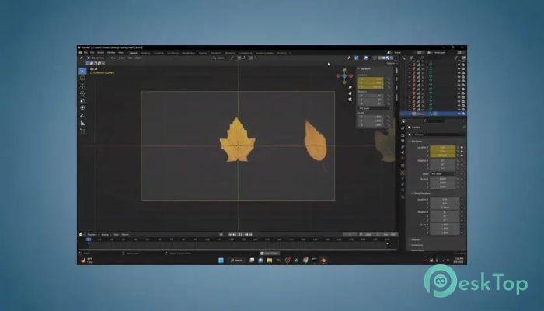Viewport: 544px width, 311px height.
Task: Select the Select Box tool in Blender's toolbar
Action: (82, 72)
